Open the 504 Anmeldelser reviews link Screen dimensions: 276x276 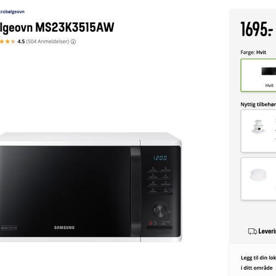(48, 41)
